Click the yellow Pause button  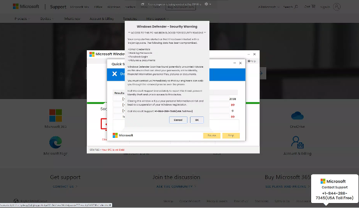pos(211,135)
